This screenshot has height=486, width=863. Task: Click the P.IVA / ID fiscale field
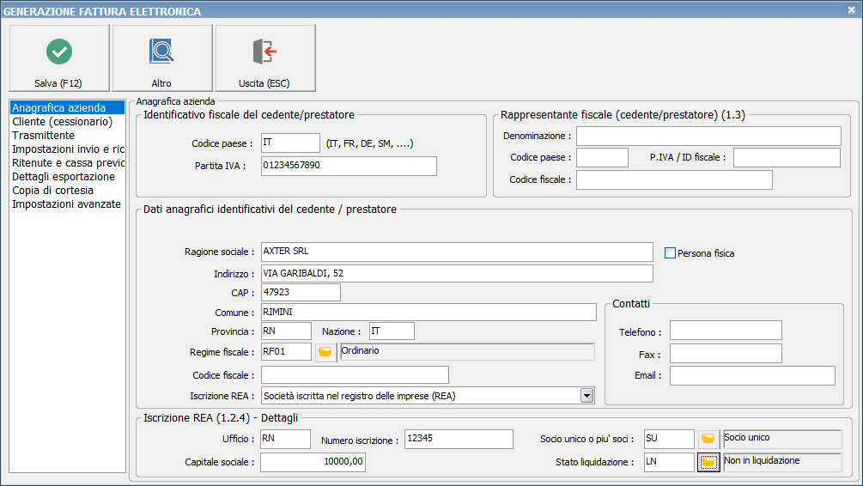[x=787, y=157]
